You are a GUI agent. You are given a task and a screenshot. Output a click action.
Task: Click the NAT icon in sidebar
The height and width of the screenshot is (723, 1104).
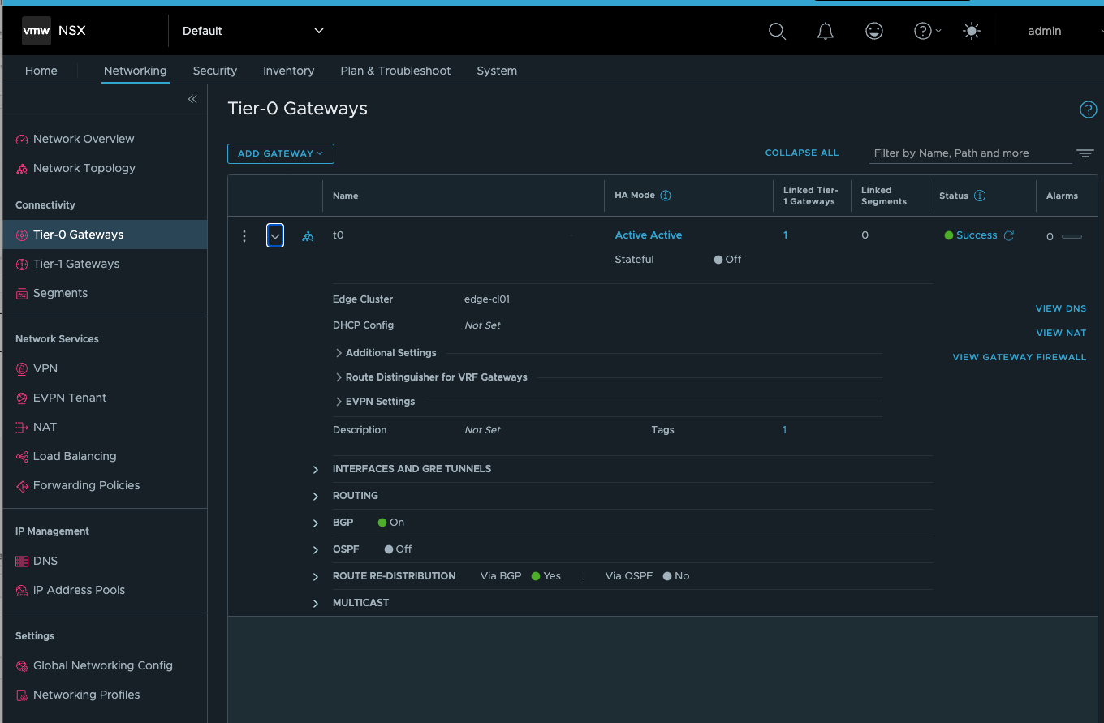22,428
